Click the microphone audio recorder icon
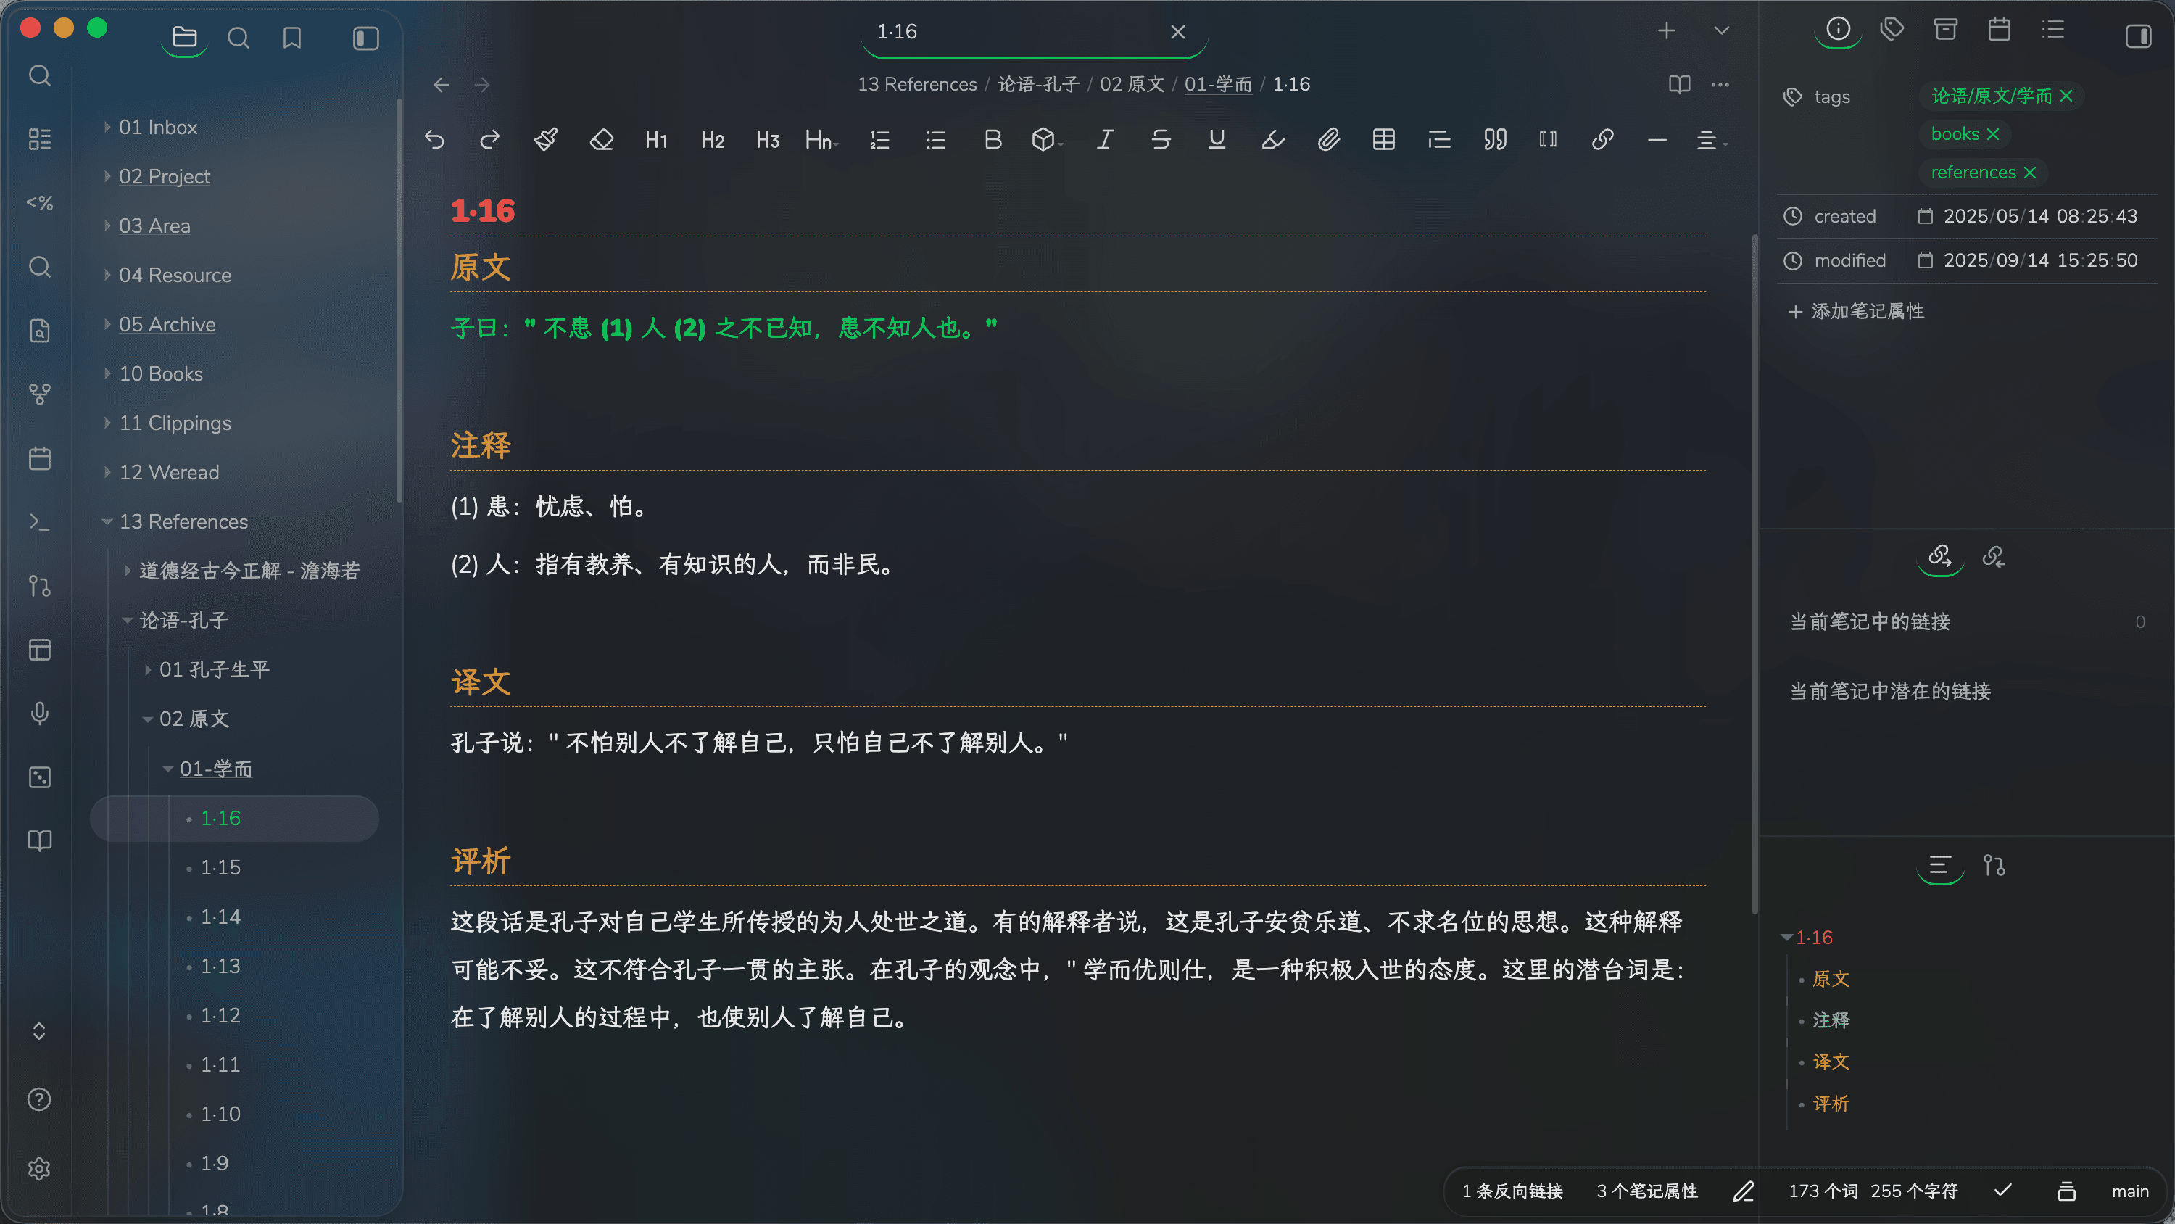The height and width of the screenshot is (1224, 2175). coord(40,714)
